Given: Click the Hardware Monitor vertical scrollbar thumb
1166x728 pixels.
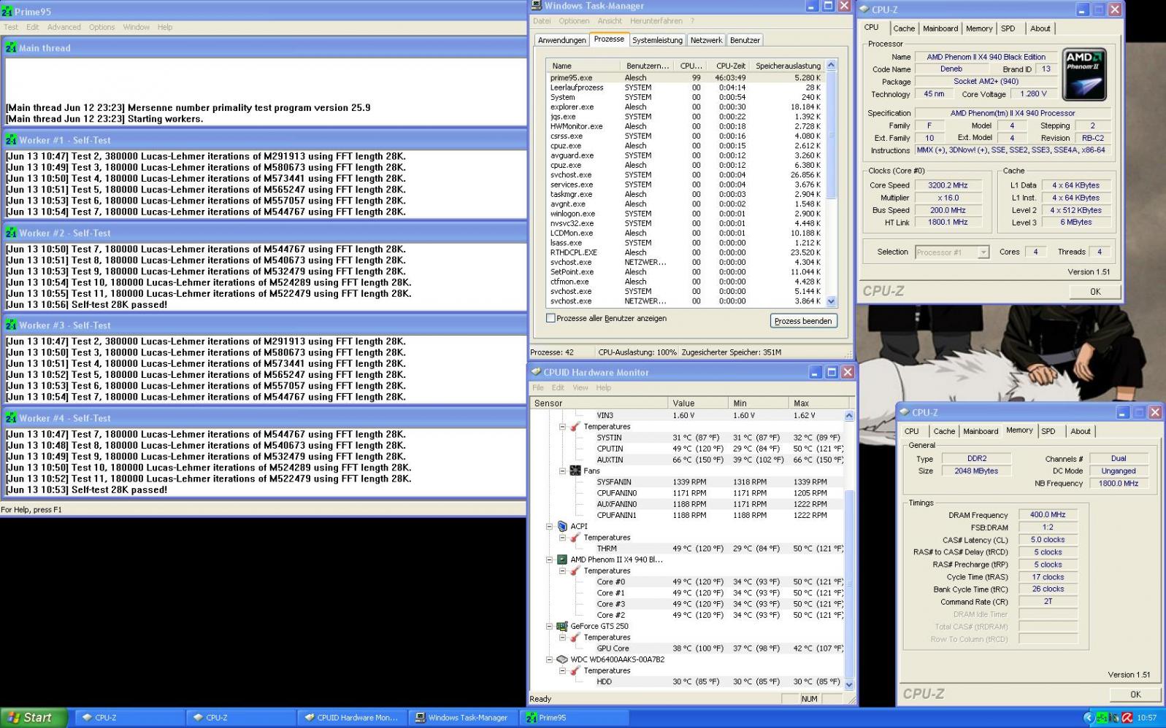Looking at the screenshot, I should point(848,583).
